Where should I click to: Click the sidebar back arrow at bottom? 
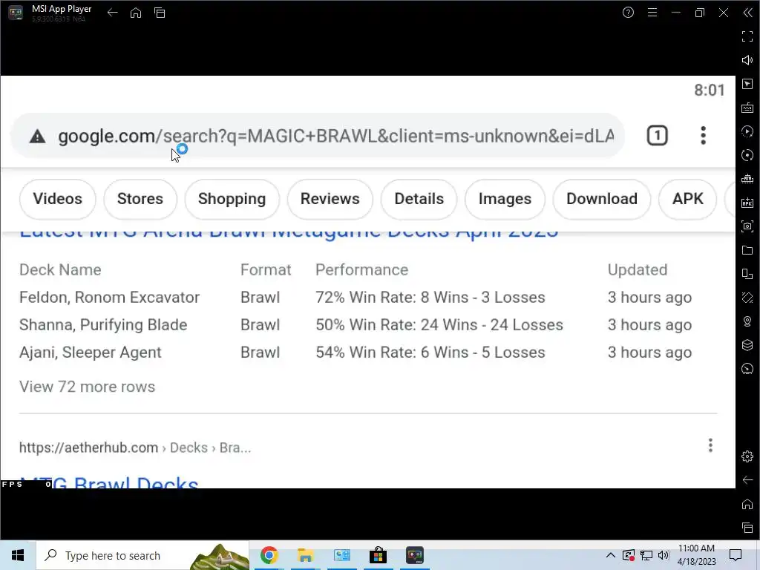(x=747, y=480)
